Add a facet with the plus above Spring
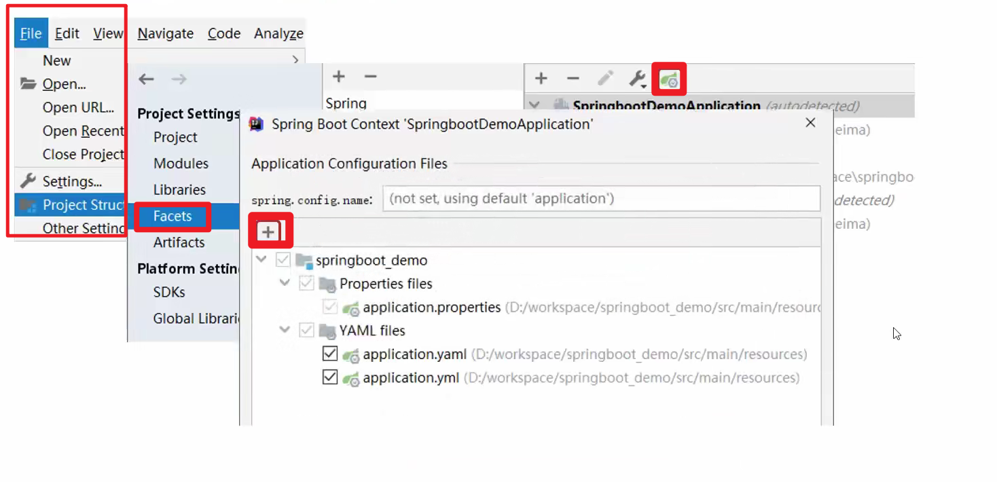Viewport: 997px width, 482px height. (x=339, y=77)
